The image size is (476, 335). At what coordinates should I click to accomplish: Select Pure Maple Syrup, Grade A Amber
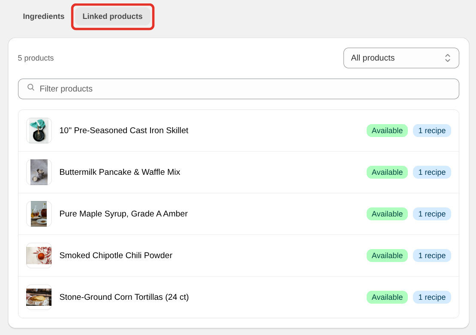124,214
